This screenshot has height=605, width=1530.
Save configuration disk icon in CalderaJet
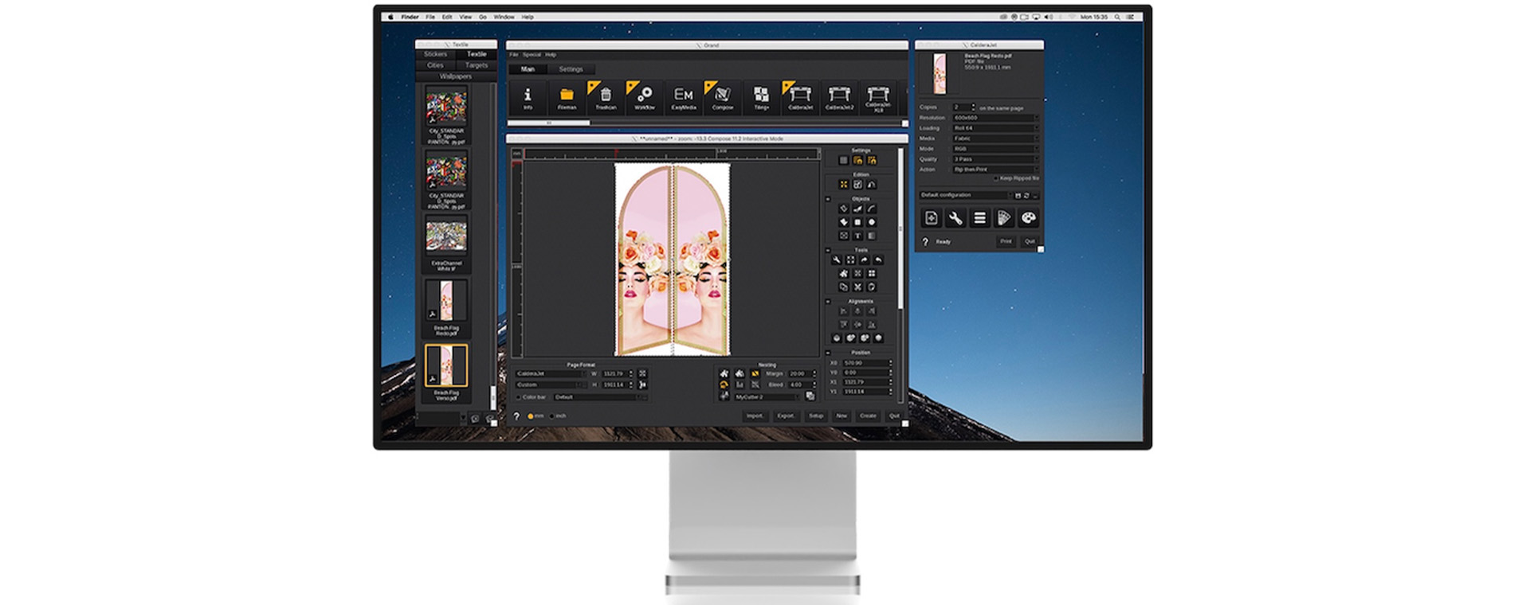[1018, 195]
